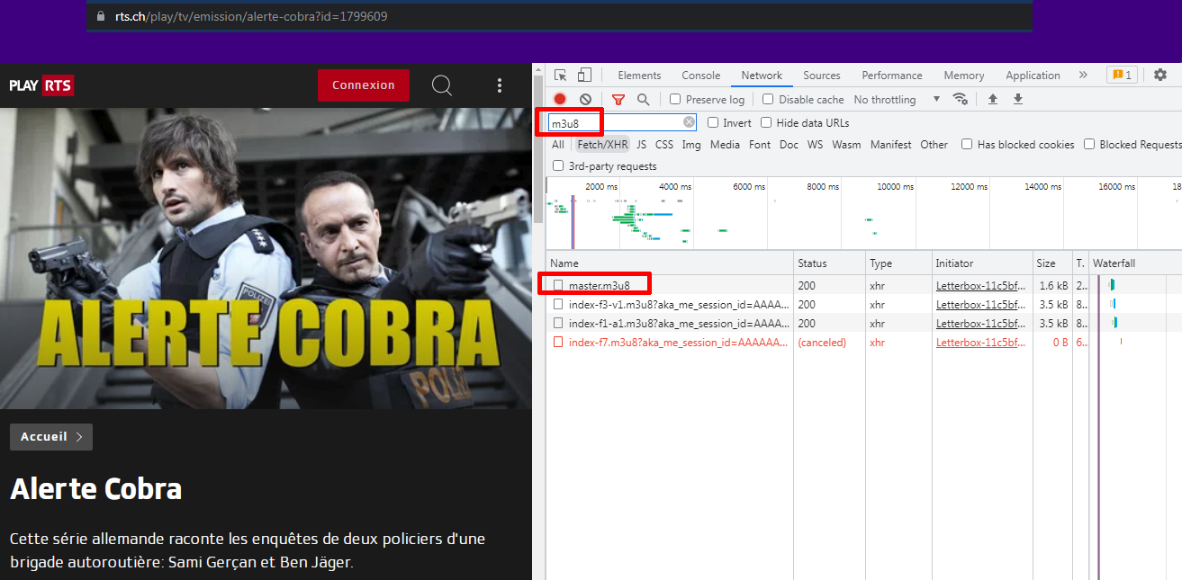
Task: Click the export HAR download arrow
Action: tap(1018, 99)
